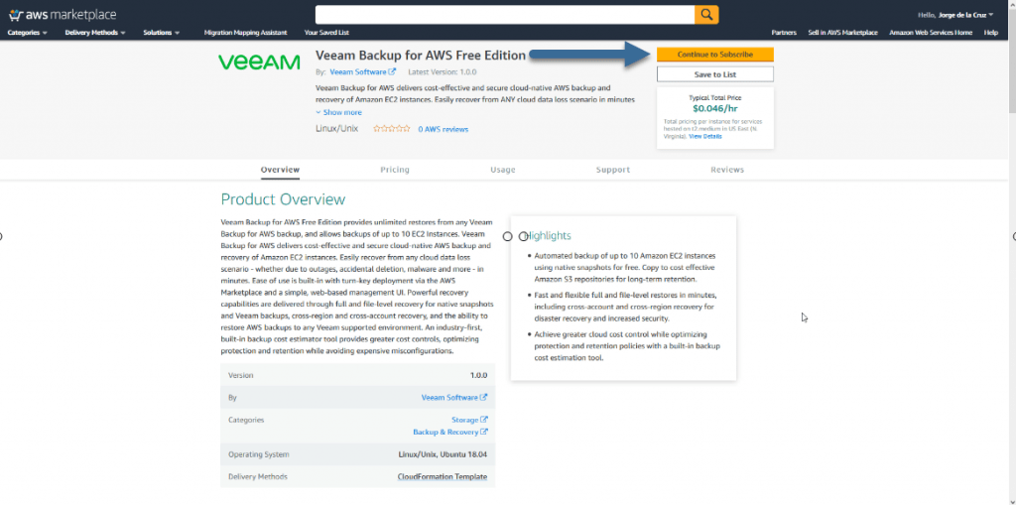Click the Highlights heading

point(548,236)
